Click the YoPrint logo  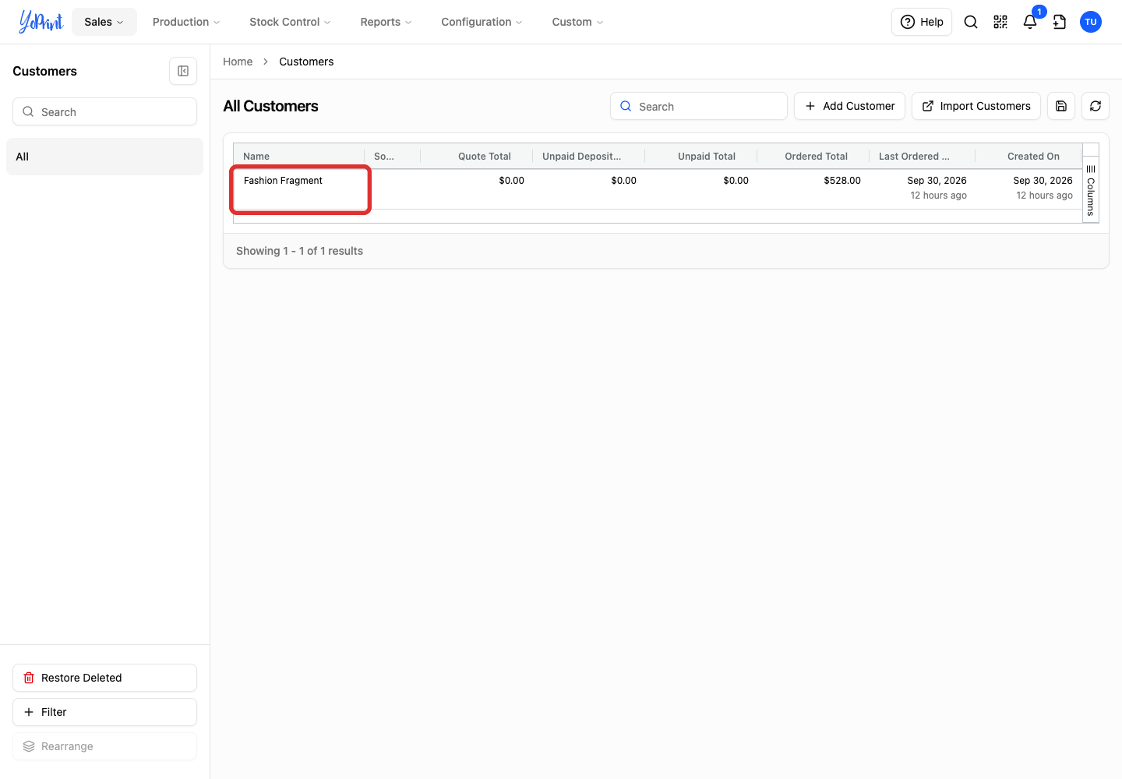click(41, 22)
